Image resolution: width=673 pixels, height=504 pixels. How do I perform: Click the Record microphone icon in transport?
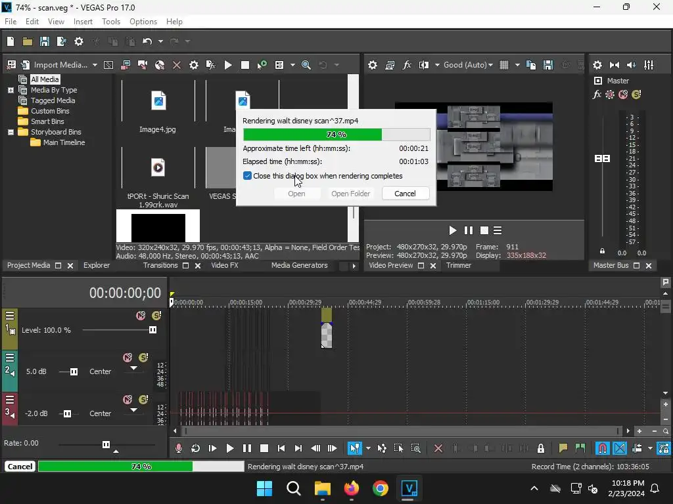(x=179, y=448)
